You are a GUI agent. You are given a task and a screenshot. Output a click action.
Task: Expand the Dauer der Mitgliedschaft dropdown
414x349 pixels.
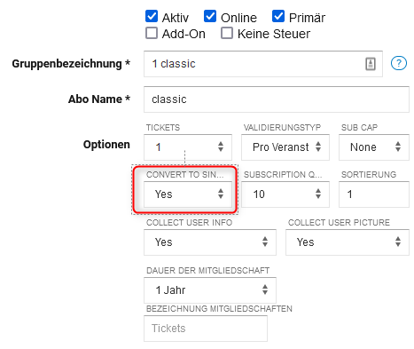tap(210, 290)
